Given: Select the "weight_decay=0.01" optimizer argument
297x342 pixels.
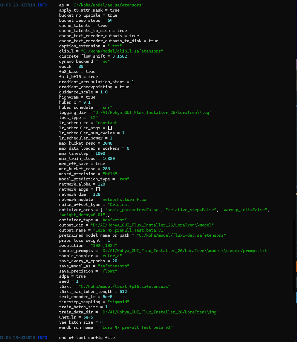Looking at the screenshot, I should pos(82,215).
